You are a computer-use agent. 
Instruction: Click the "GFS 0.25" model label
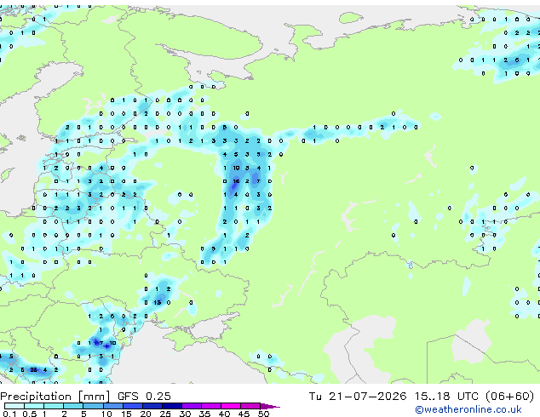pyautogui.click(x=144, y=397)
